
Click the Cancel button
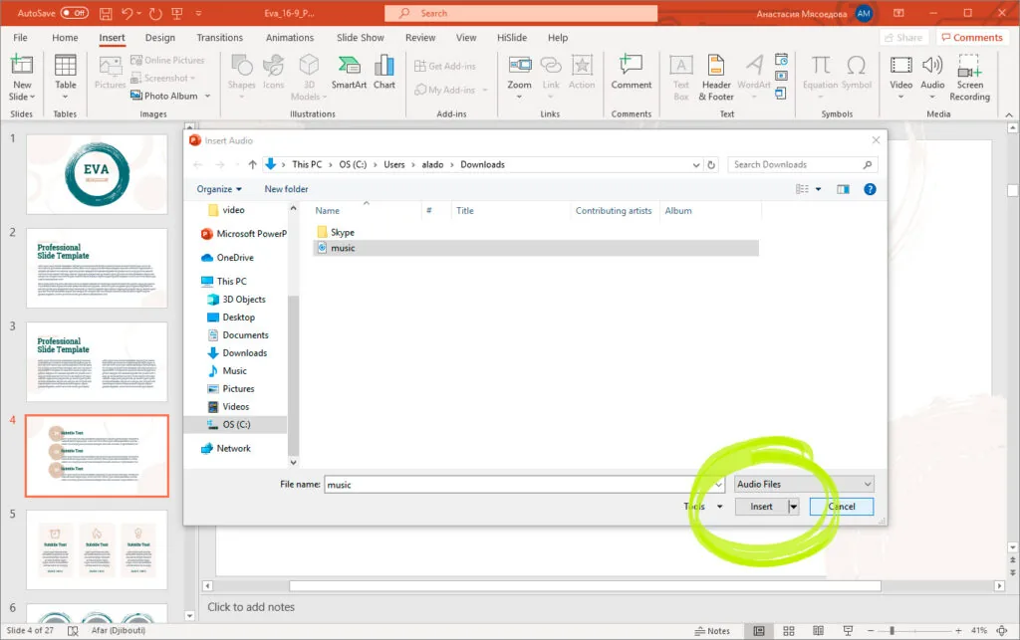coord(842,507)
